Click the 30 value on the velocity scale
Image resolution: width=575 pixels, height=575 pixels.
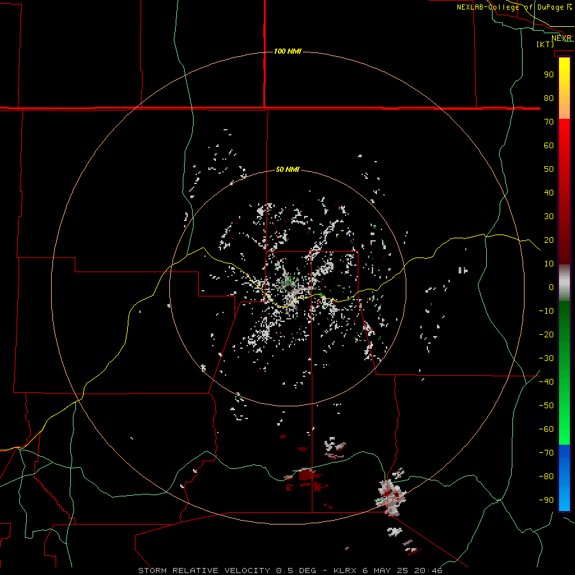tap(549, 217)
